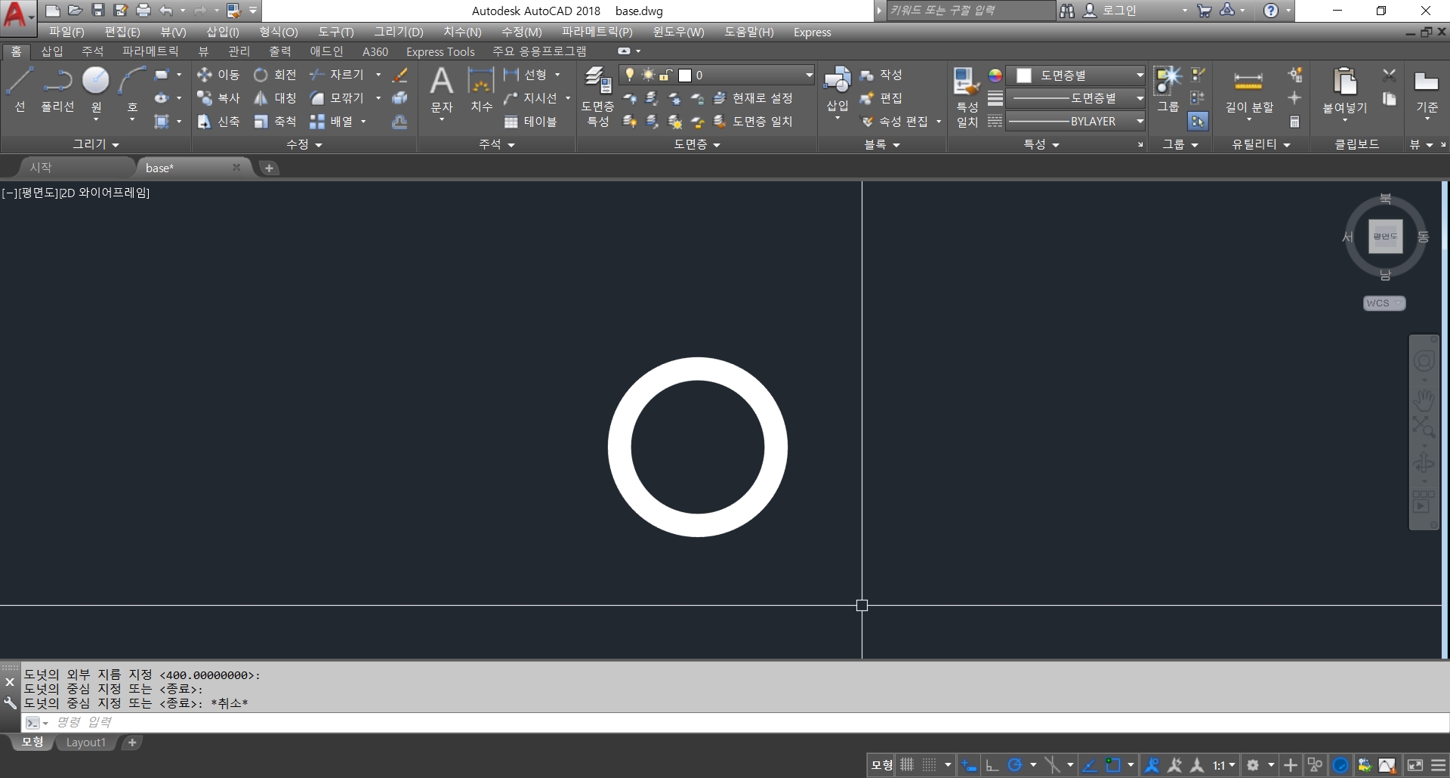The width and height of the screenshot is (1450, 778).
Task: Activate the Trim (자르기) command
Action: (x=337, y=75)
